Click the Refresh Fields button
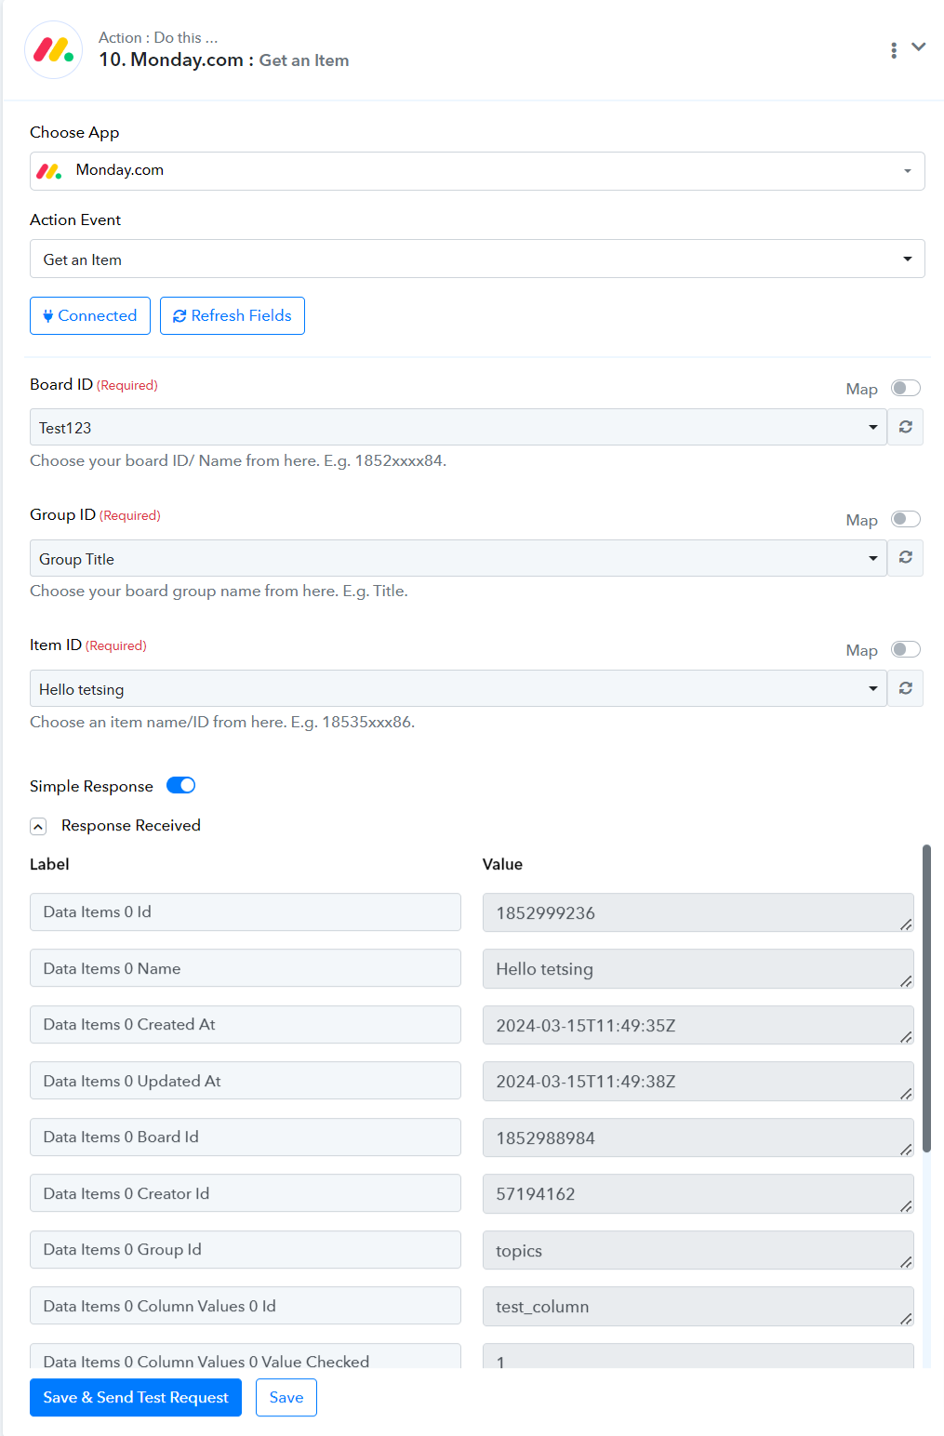944x1436 pixels. pyautogui.click(x=233, y=315)
